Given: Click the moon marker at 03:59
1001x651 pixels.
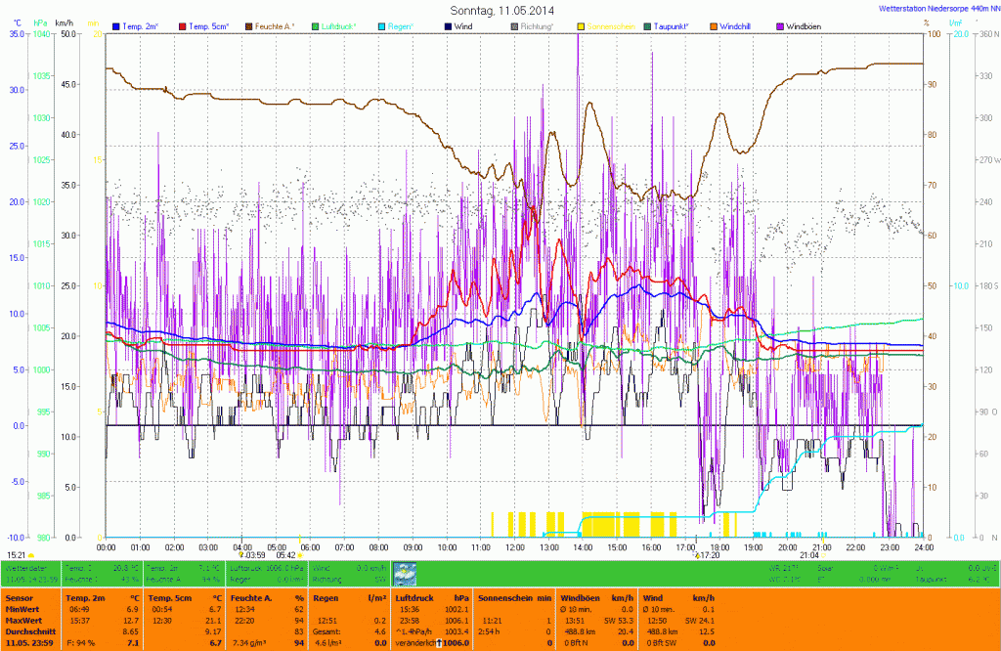Looking at the screenshot, I should click(x=240, y=555).
